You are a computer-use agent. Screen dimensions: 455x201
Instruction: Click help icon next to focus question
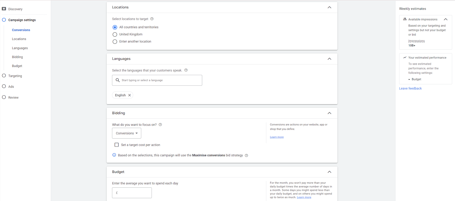click(x=160, y=125)
